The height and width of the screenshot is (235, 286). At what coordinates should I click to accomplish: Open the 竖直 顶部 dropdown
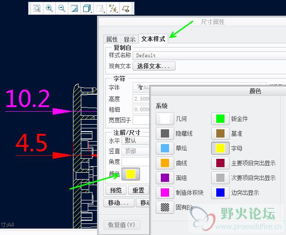coord(136,151)
